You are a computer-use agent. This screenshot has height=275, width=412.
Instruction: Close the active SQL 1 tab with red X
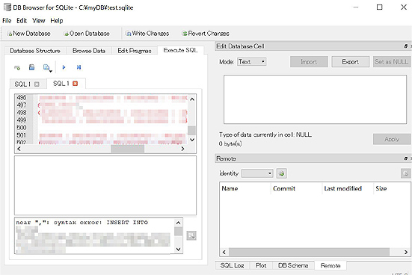(x=76, y=83)
